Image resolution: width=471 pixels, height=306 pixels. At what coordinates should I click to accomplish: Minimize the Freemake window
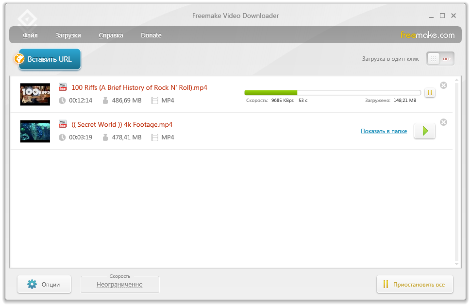[x=431, y=16]
